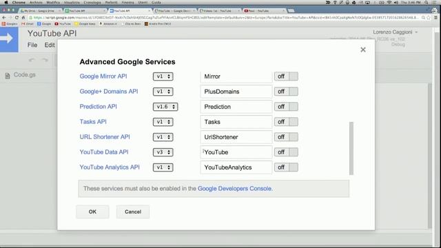Viewport: 441px width, 248px height.
Task: Switch to the Feed - YouTube tab
Action: (x=264, y=11)
